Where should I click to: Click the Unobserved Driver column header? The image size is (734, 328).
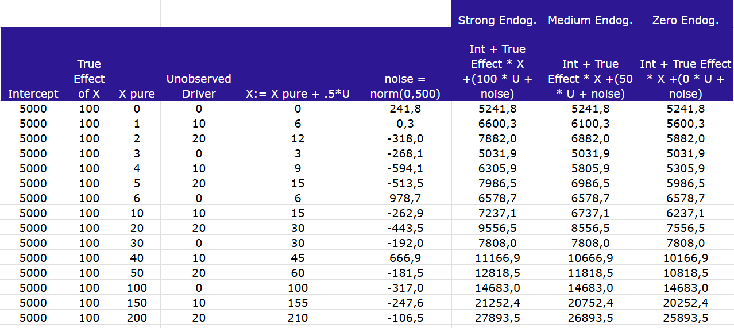[199, 86]
